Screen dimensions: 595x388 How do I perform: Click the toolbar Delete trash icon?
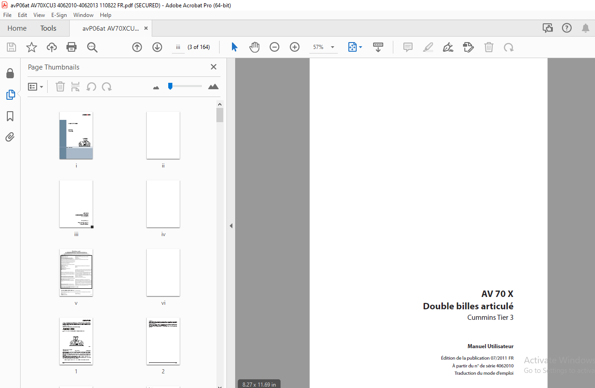click(x=489, y=47)
